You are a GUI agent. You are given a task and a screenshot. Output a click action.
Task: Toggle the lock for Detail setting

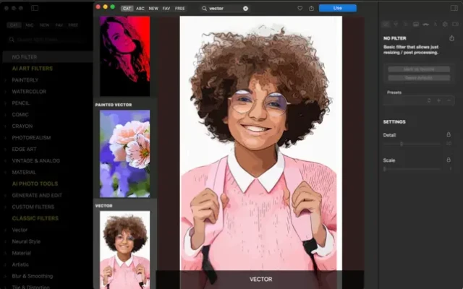click(449, 134)
